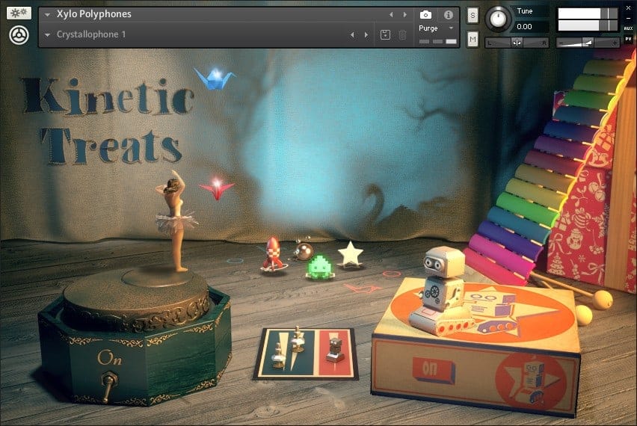Viewport: 637px width, 426px height.
Task: Go to next instrument with right arrow
Action: point(405,14)
